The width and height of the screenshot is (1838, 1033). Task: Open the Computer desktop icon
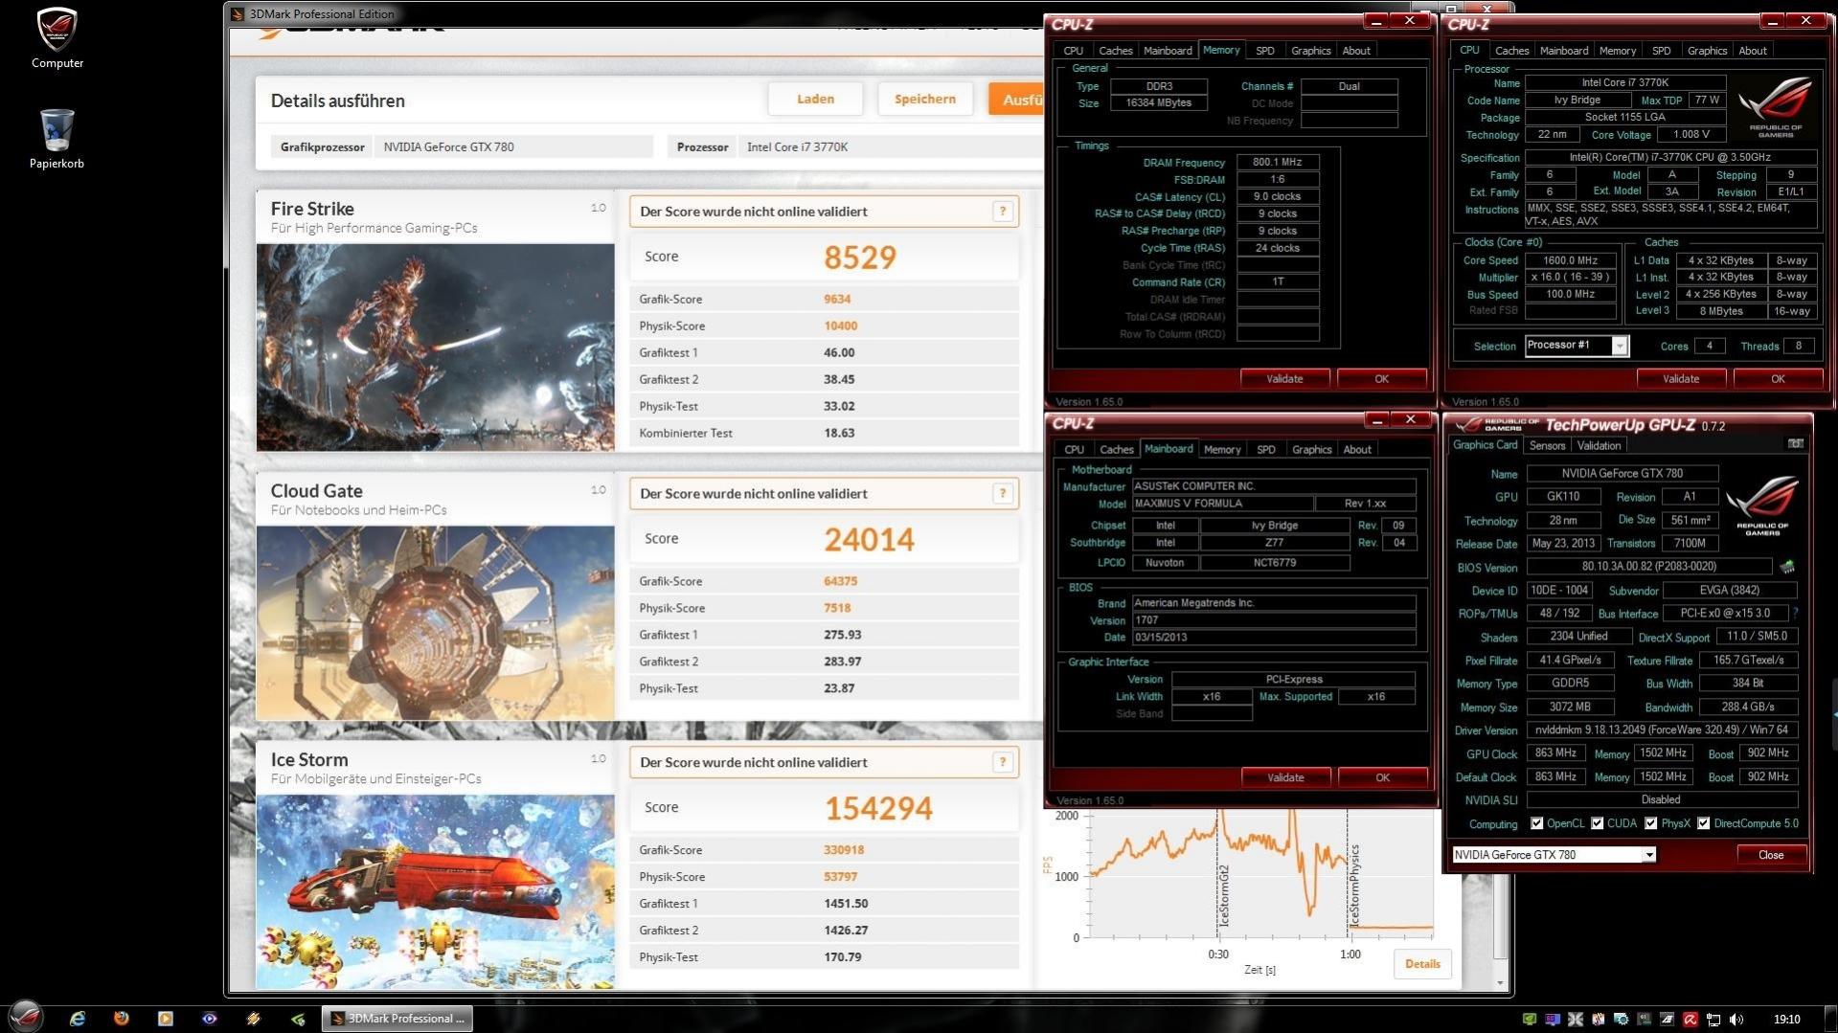point(57,38)
